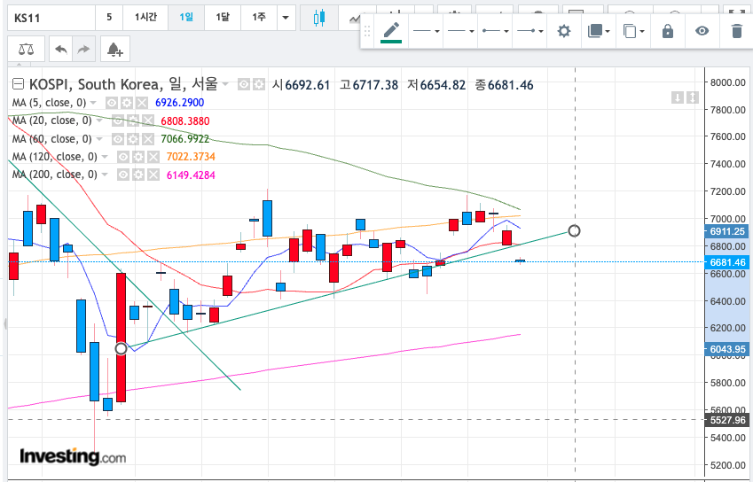Open settings gear for MA (20, close, 0)

(x=134, y=120)
